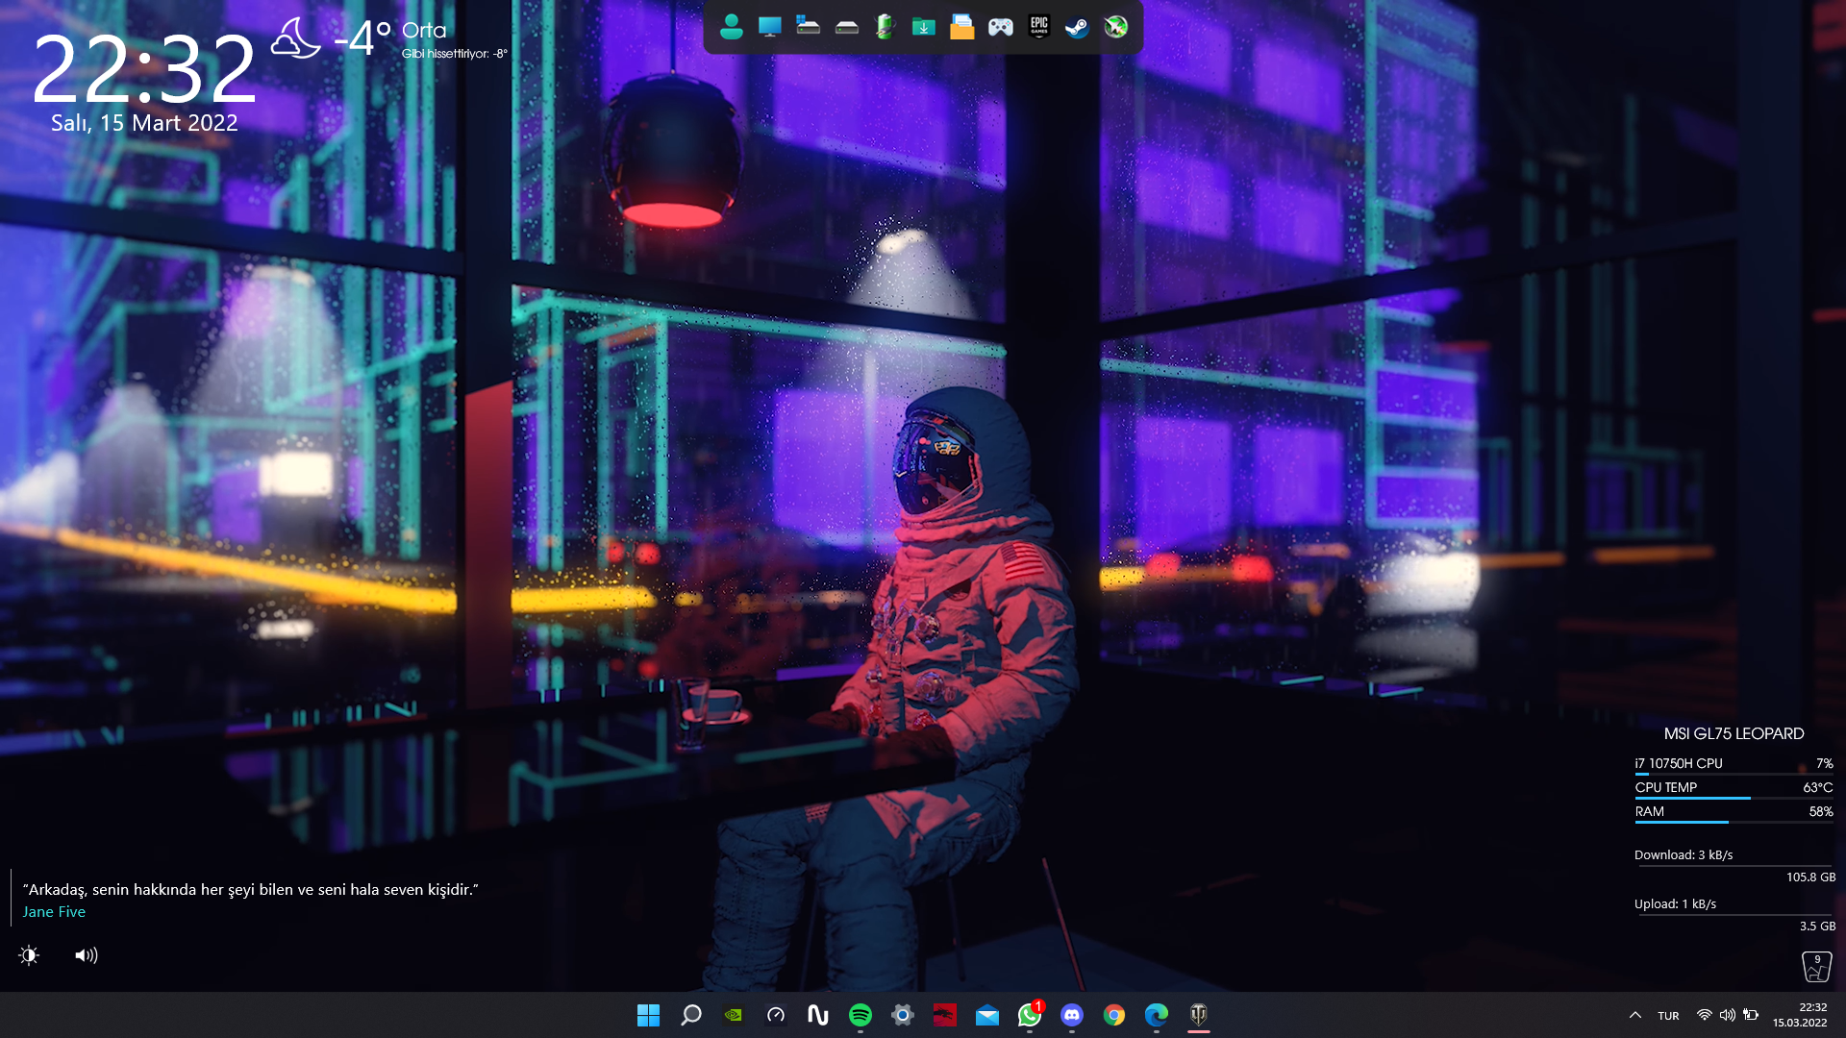
Task: Open taskbar Search
Action: pos(690,1015)
